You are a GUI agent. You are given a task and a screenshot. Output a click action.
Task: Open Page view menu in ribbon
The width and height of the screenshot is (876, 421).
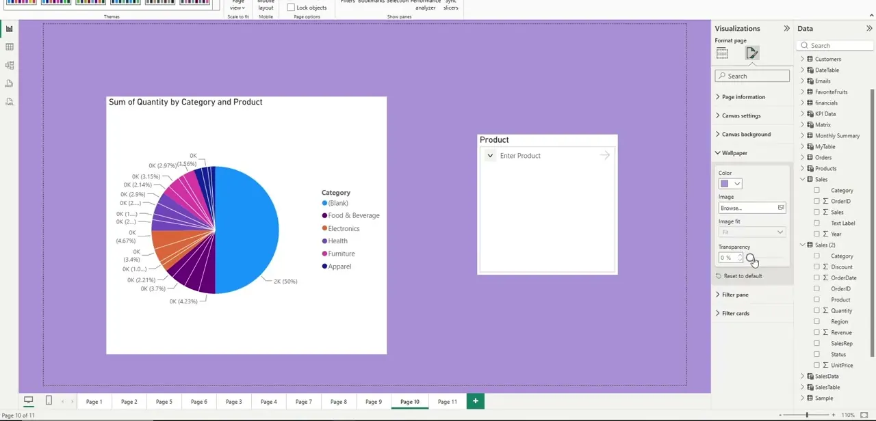[x=237, y=5]
